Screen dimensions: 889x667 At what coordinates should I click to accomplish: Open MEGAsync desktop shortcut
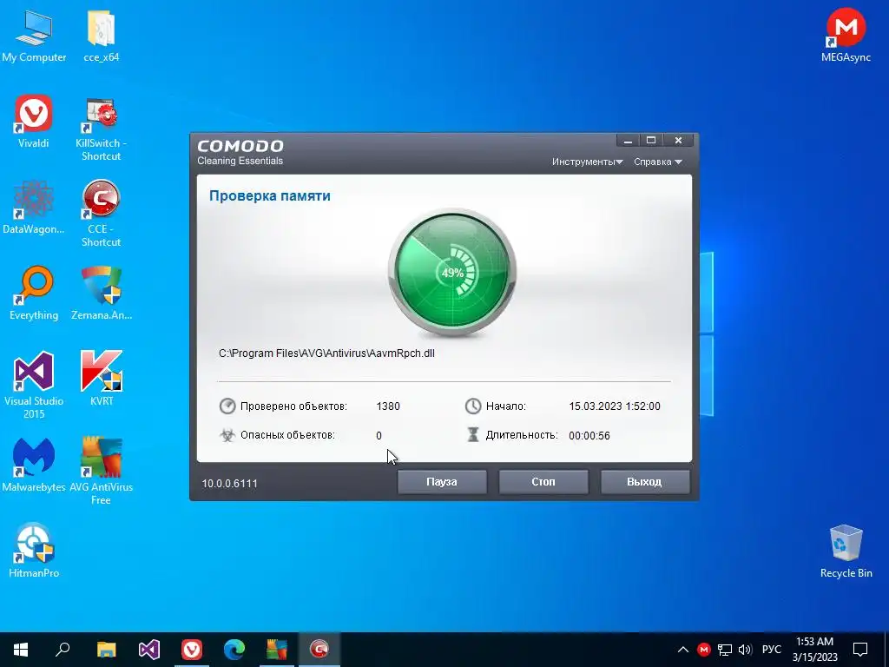pyautogui.click(x=846, y=35)
